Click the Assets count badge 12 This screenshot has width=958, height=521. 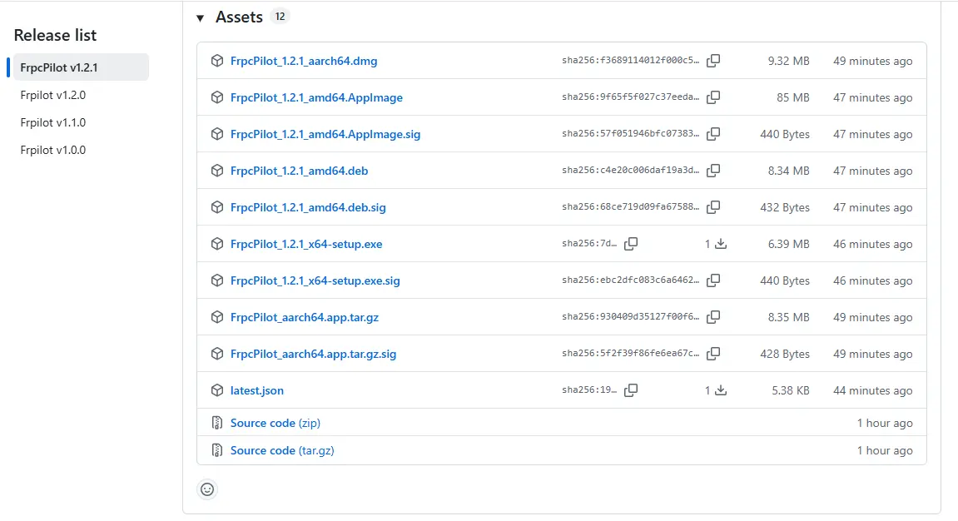(280, 17)
